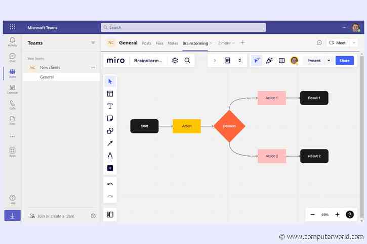367x244 pixels.
Task: Open the Activity feed in sidebar
Action: 13,42
